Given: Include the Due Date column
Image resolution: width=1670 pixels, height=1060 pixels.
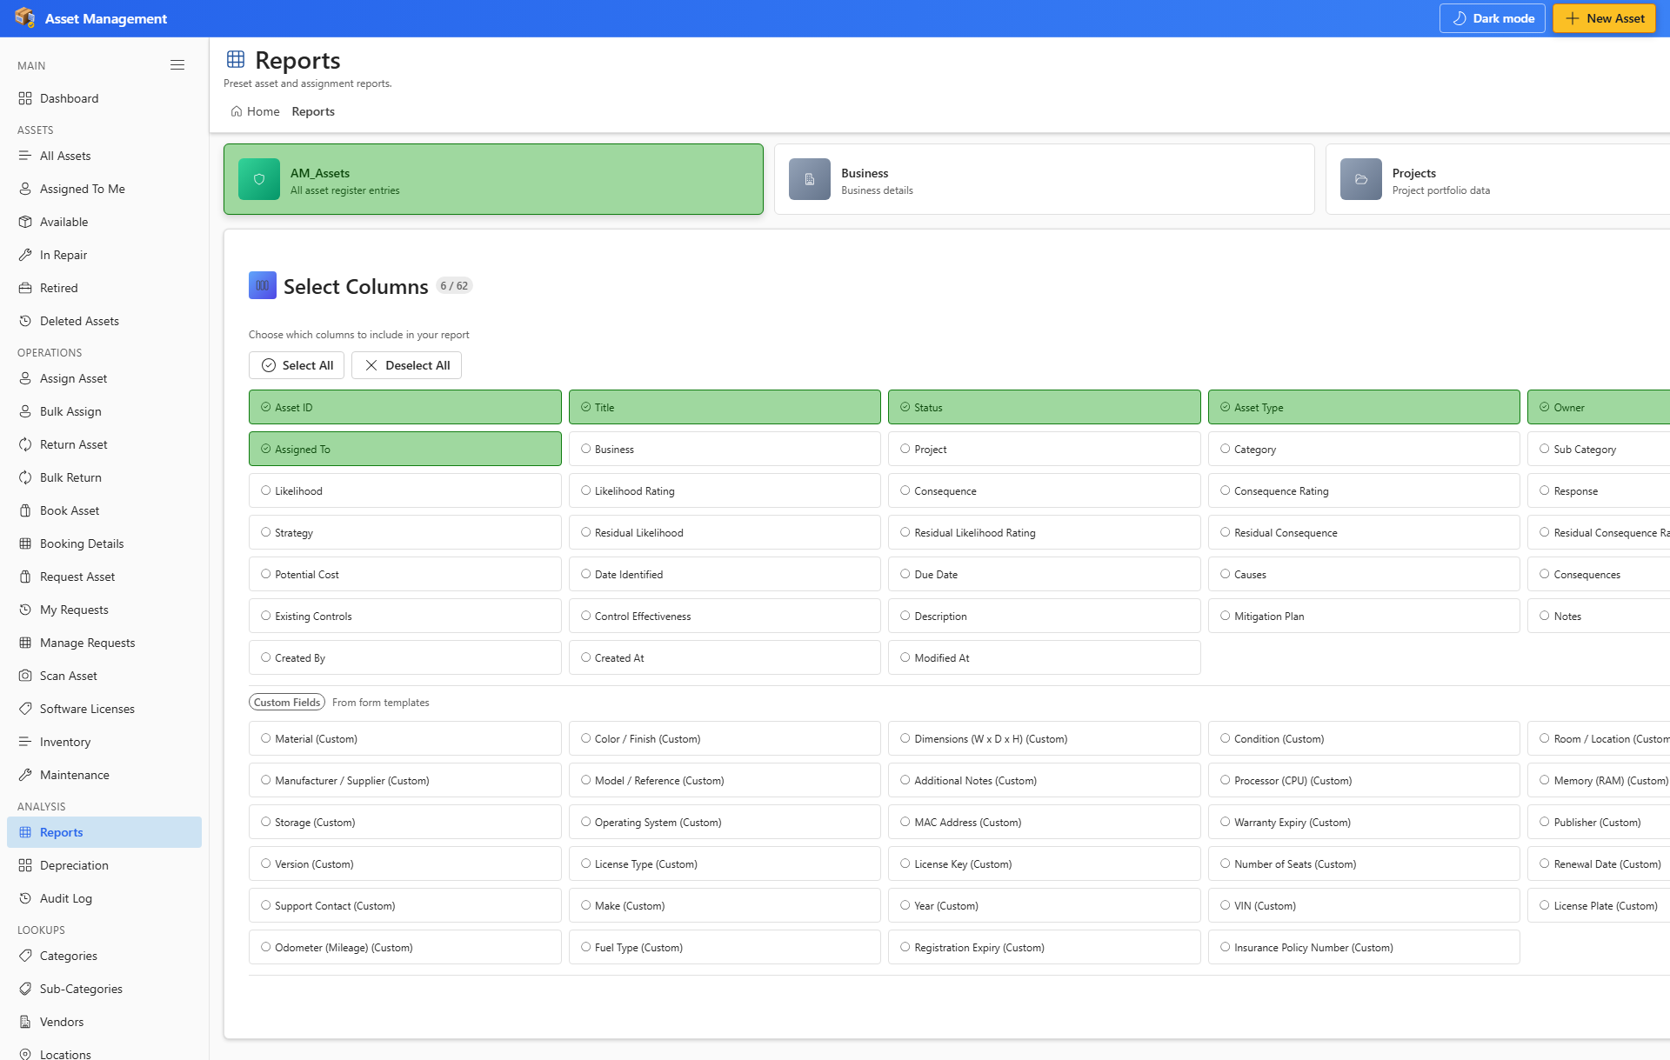Looking at the screenshot, I should point(1045,574).
